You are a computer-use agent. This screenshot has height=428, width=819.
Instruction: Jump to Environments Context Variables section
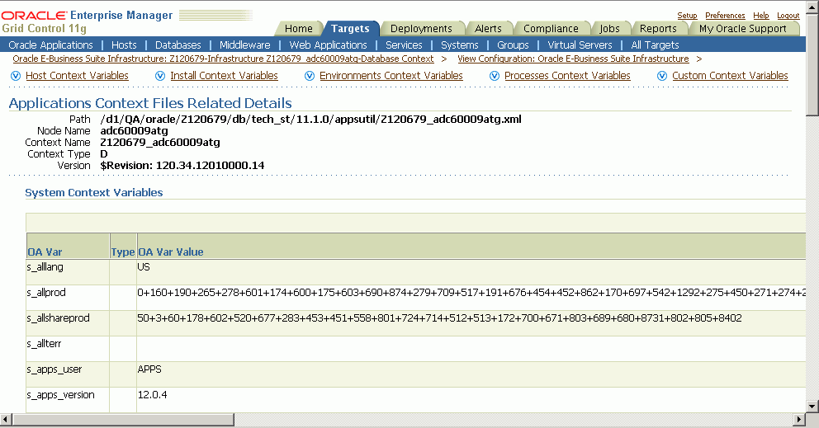click(391, 76)
